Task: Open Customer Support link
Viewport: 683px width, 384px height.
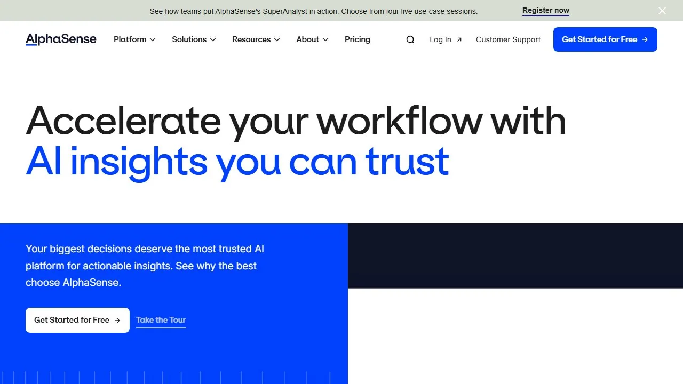Action: click(508, 39)
